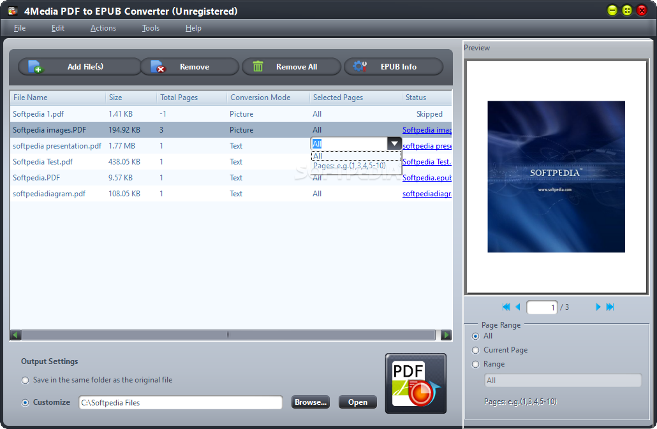The image size is (657, 429).
Task: Click the 'Skipped' status of Softpedia 1.pdf
Action: 429,114
